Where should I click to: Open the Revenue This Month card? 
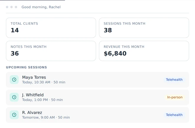point(144,51)
